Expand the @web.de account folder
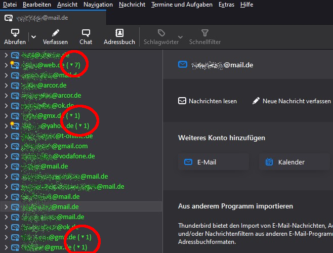 coord(6,65)
